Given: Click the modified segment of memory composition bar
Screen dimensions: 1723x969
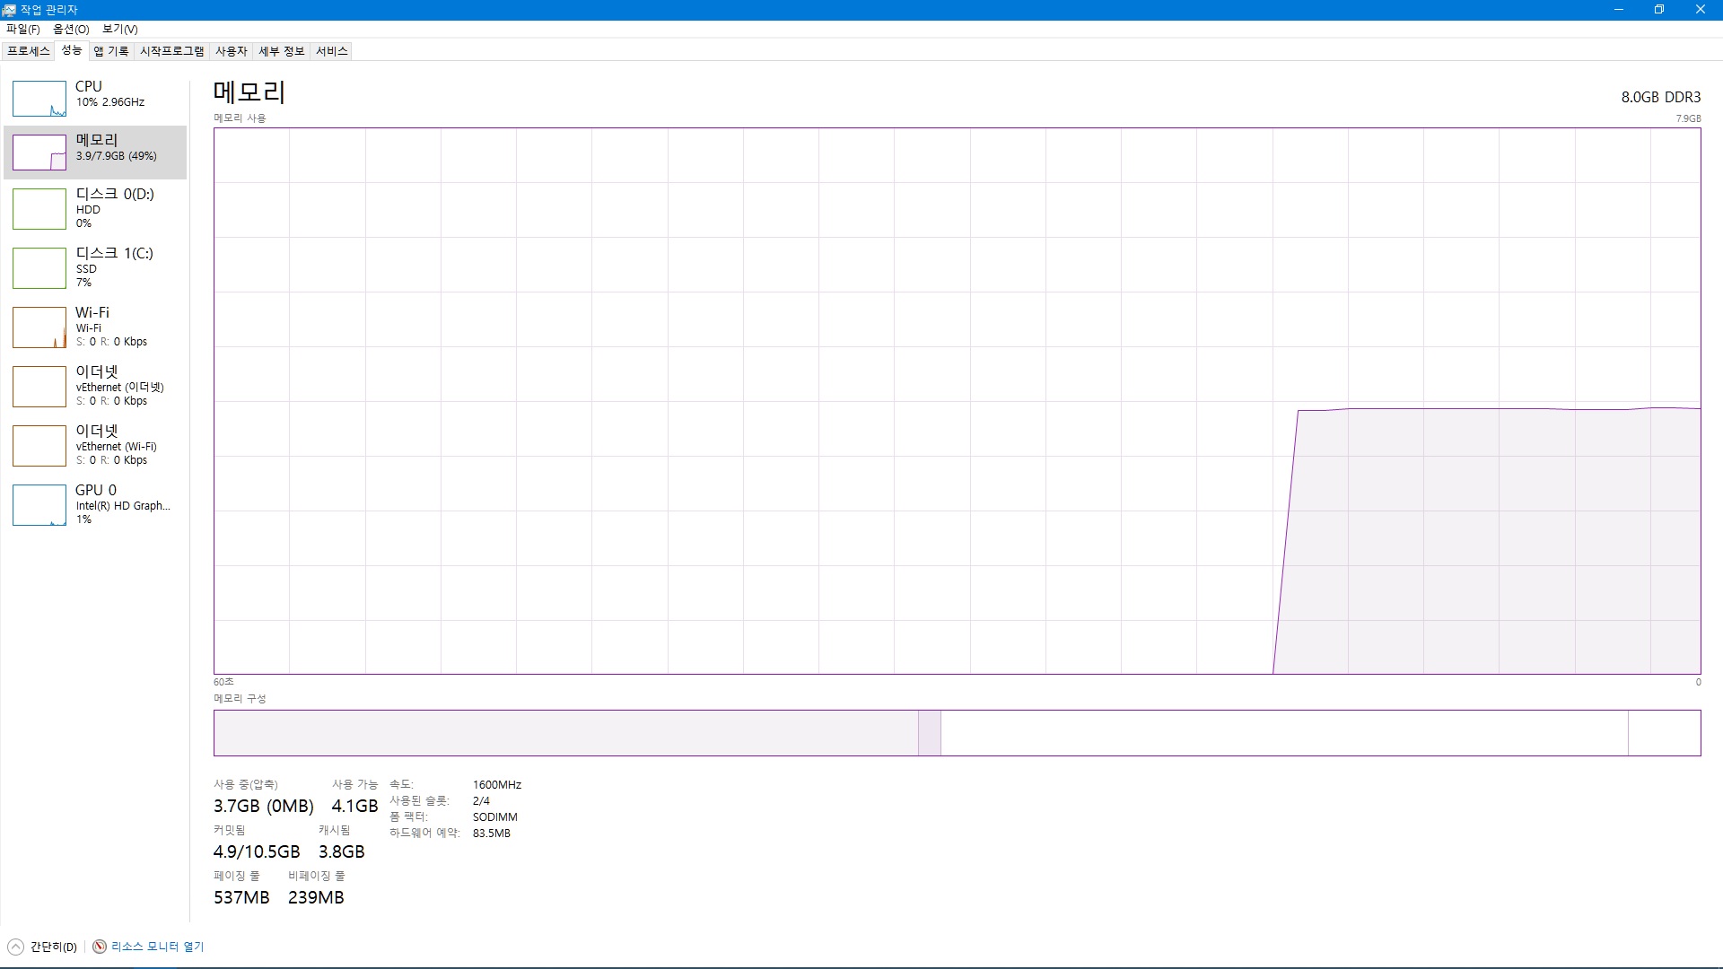Looking at the screenshot, I should 930,733.
